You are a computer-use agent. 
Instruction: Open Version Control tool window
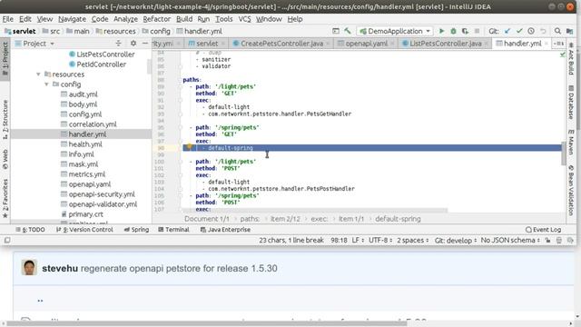pyautogui.click(x=84, y=230)
